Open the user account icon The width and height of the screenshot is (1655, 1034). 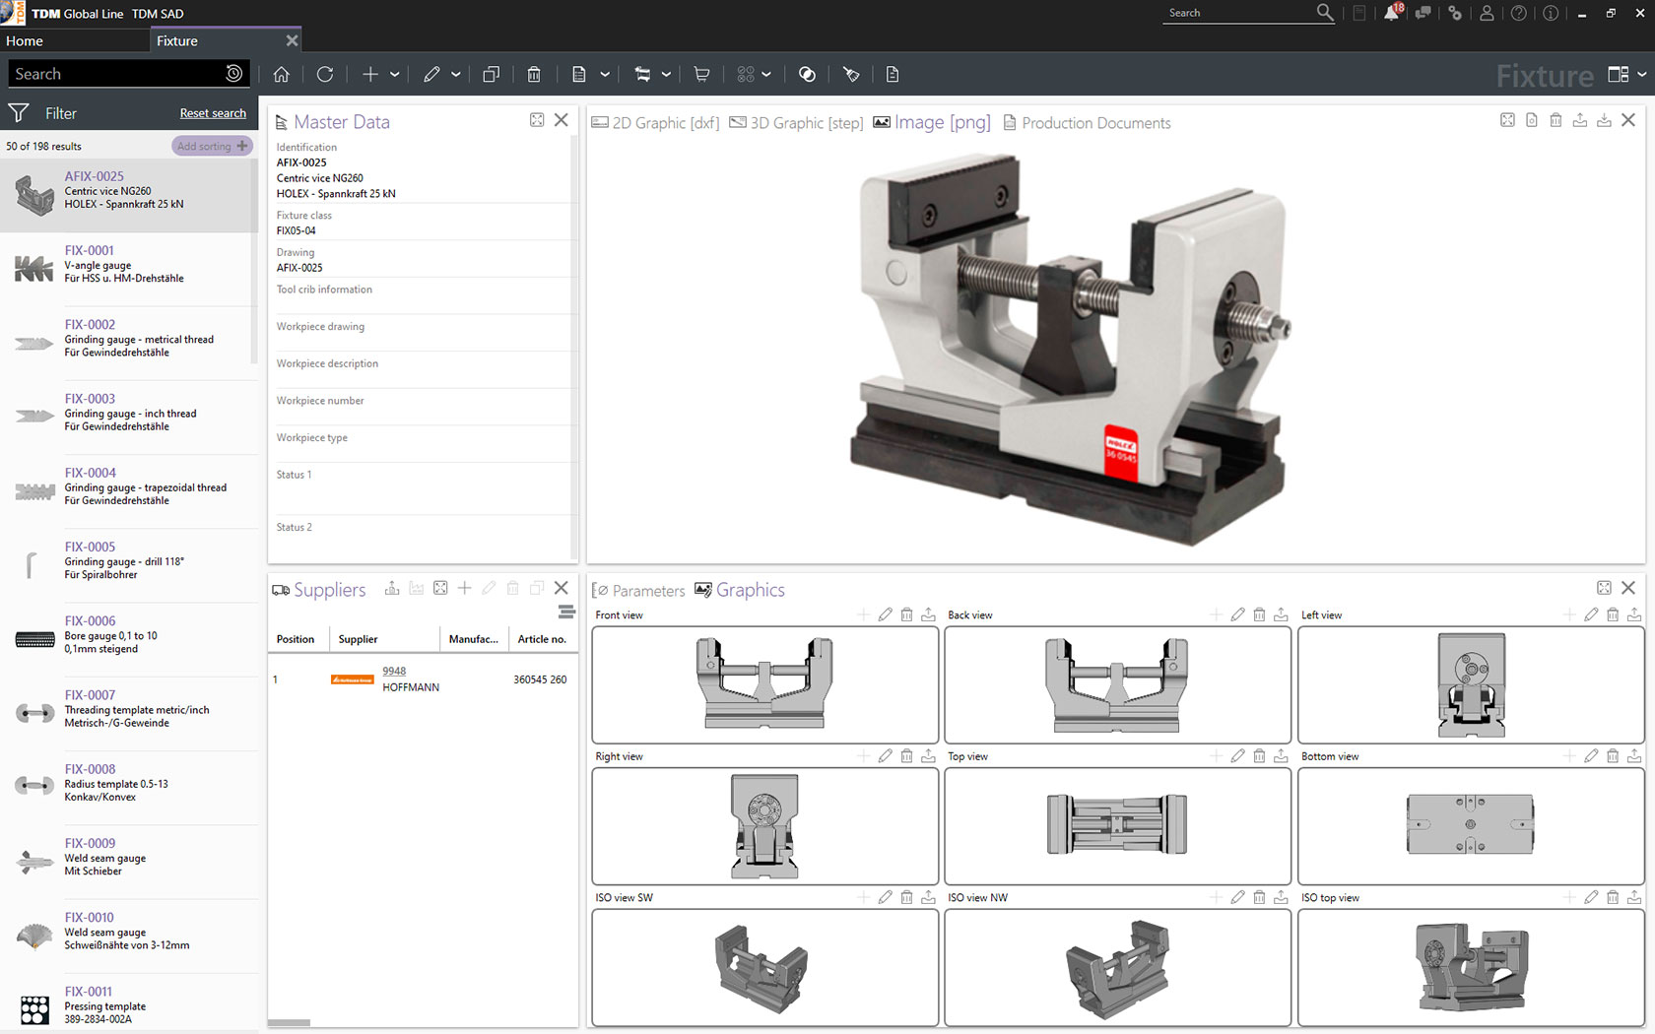1487,13
